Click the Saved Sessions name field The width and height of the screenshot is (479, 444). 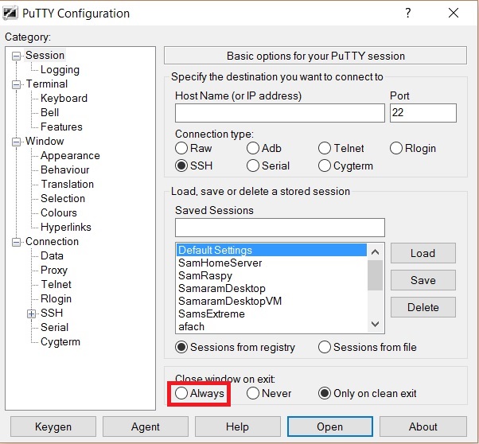point(280,228)
